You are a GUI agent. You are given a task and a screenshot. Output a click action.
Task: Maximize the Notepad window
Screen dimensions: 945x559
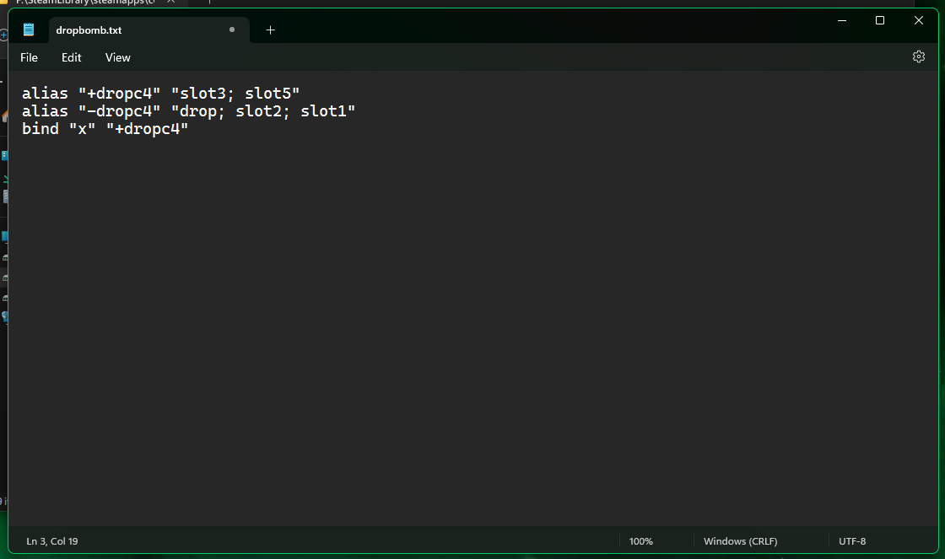point(880,20)
